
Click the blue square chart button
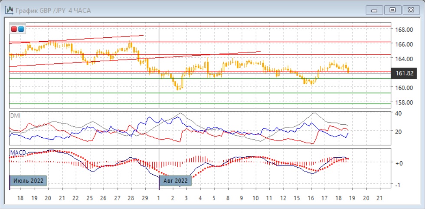pos(21,29)
